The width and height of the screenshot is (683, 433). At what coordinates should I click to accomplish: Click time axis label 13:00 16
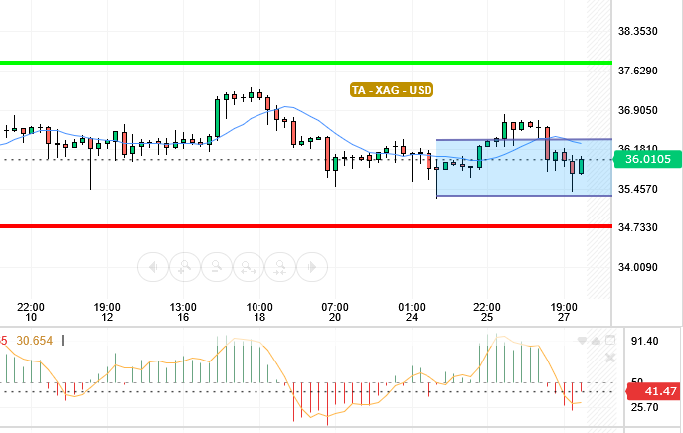click(x=183, y=312)
